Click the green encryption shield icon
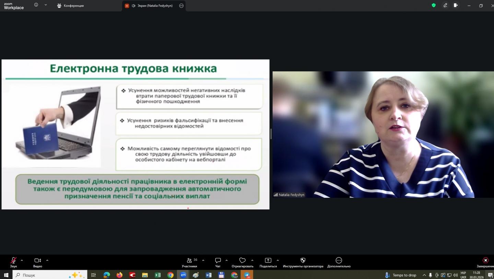 pos(434,5)
